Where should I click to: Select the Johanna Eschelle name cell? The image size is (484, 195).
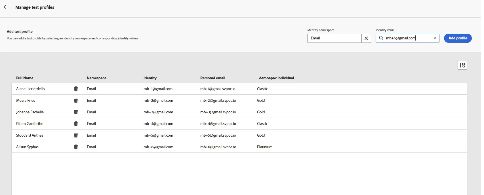click(30, 112)
